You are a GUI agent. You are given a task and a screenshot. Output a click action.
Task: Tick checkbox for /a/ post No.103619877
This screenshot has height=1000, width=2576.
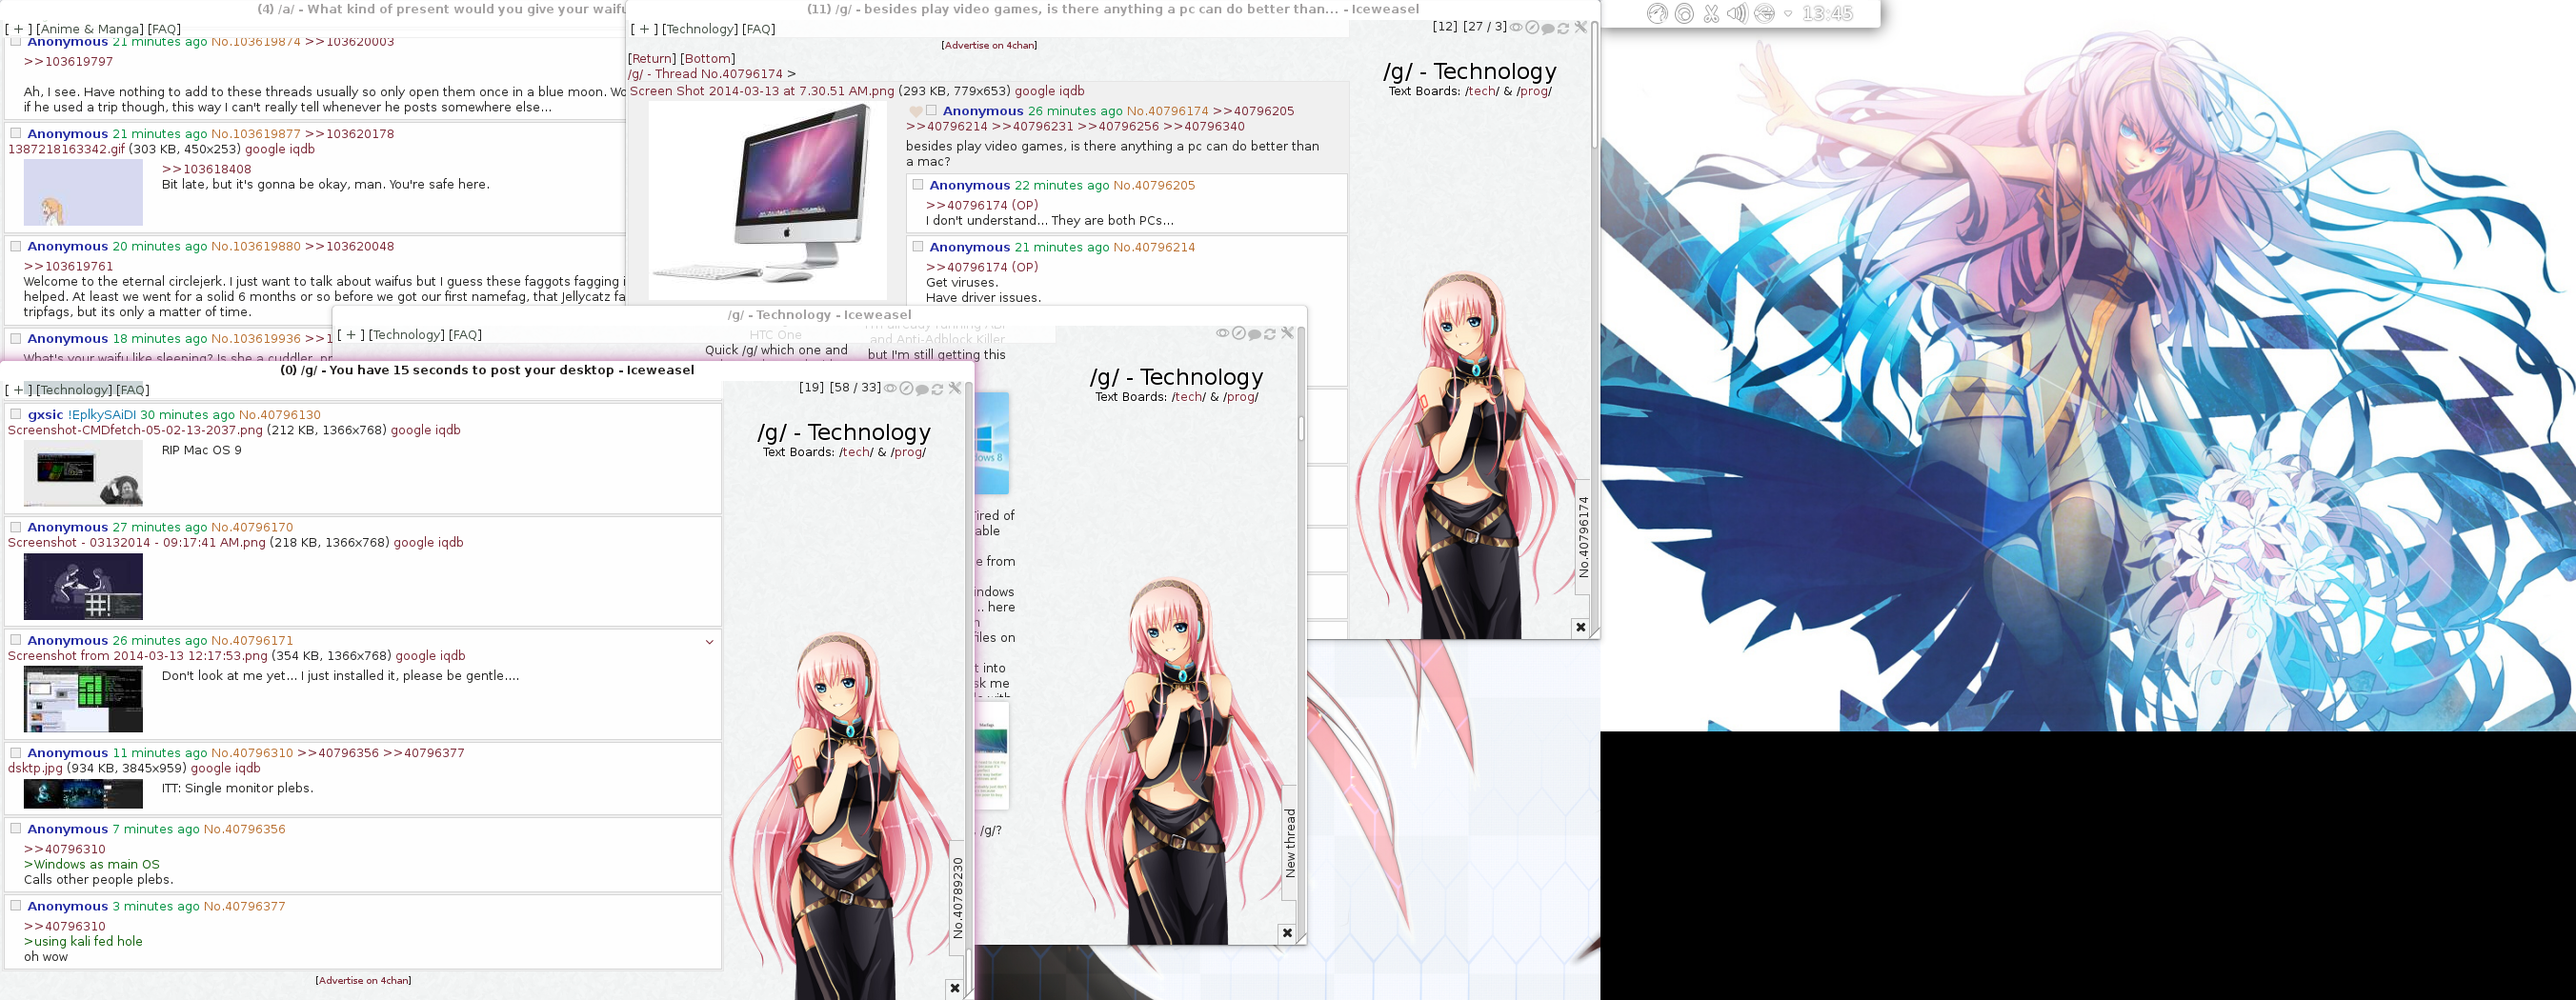click(16, 133)
